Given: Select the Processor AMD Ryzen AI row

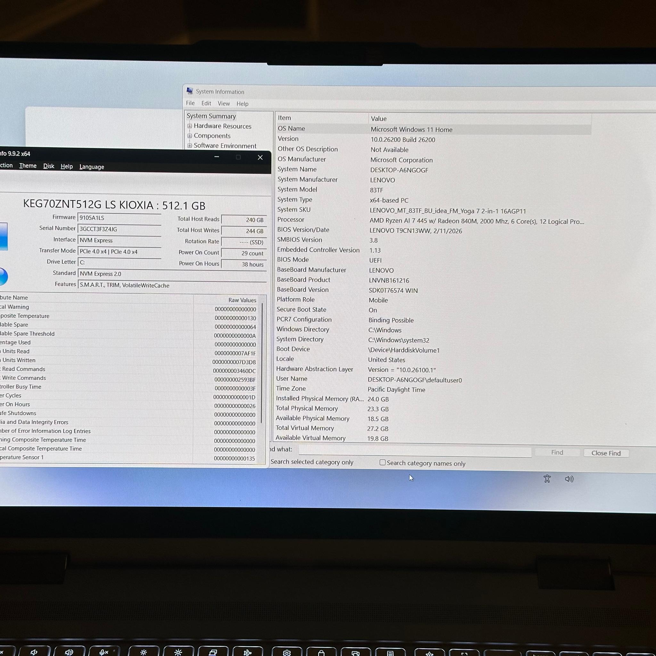Looking at the screenshot, I should click(433, 220).
